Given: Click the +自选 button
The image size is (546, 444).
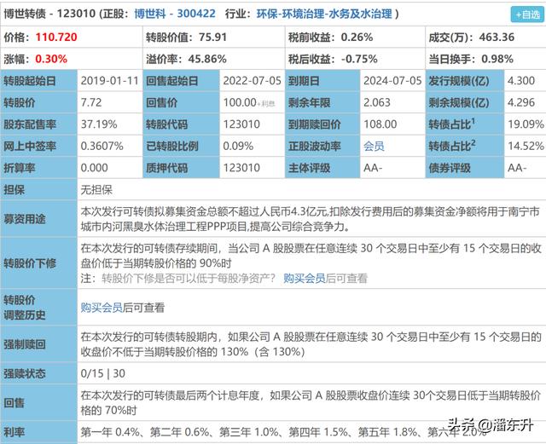Looking at the screenshot, I should coord(527,14).
